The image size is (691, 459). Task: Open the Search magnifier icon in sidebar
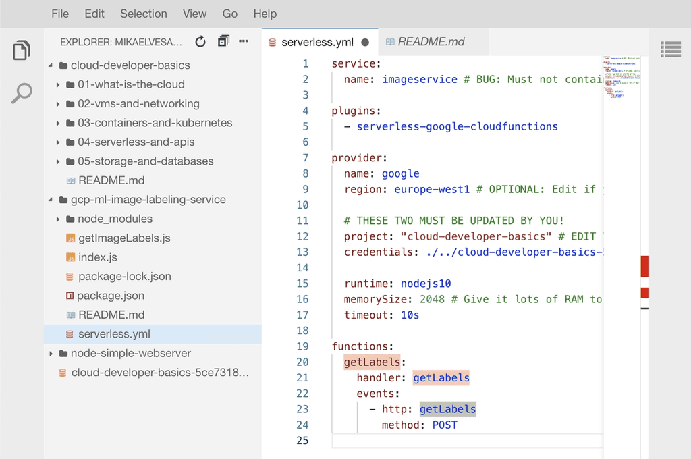[x=22, y=93]
